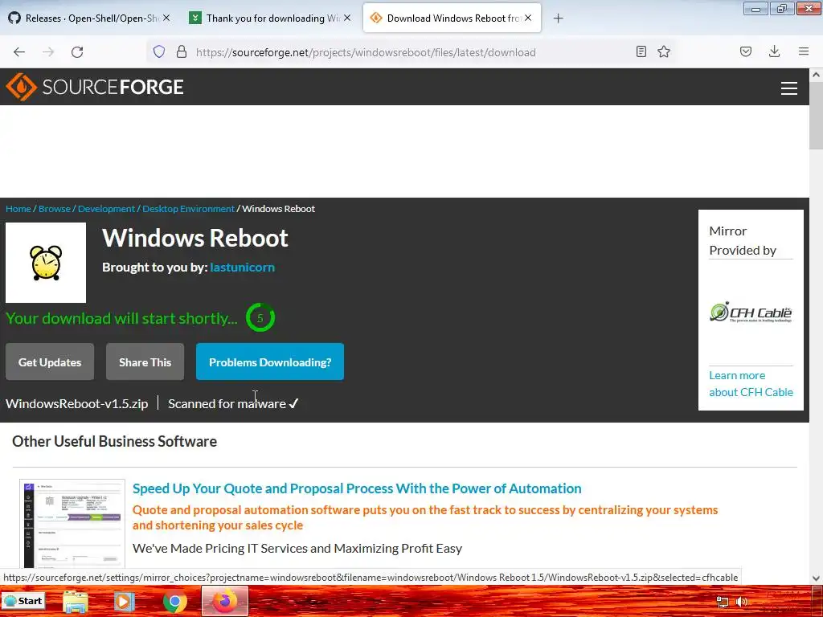Screen dimensions: 823x617
Task: Open the Development breadcrumb link
Action: [107, 209]
